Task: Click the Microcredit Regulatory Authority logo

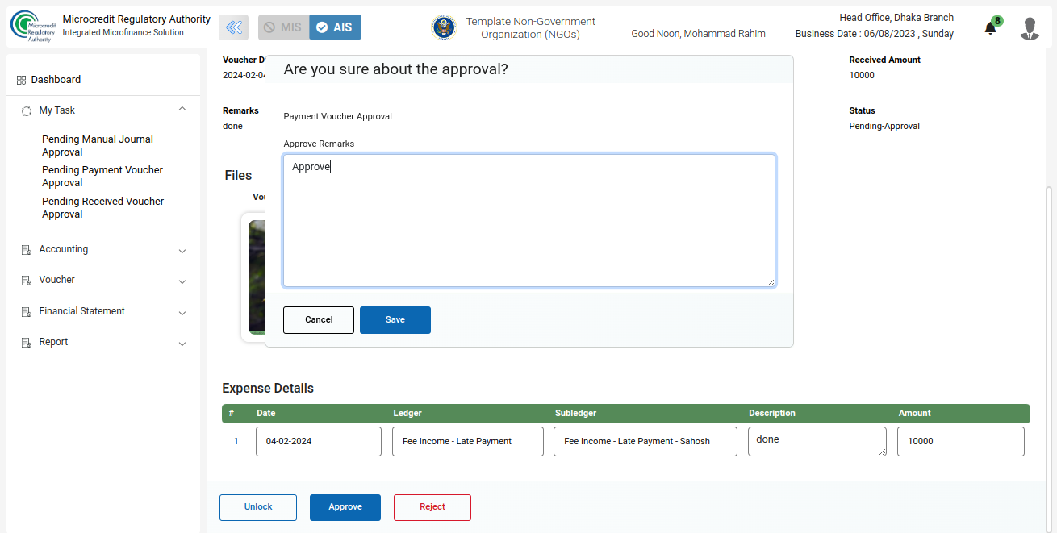Action: 31,27
